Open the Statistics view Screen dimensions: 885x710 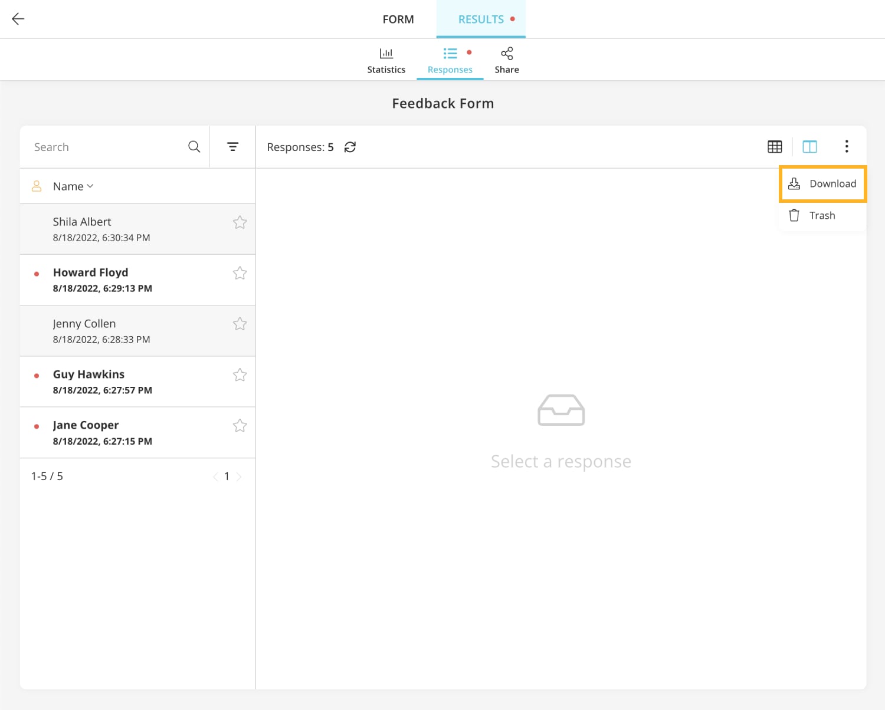tap(386, 60)
